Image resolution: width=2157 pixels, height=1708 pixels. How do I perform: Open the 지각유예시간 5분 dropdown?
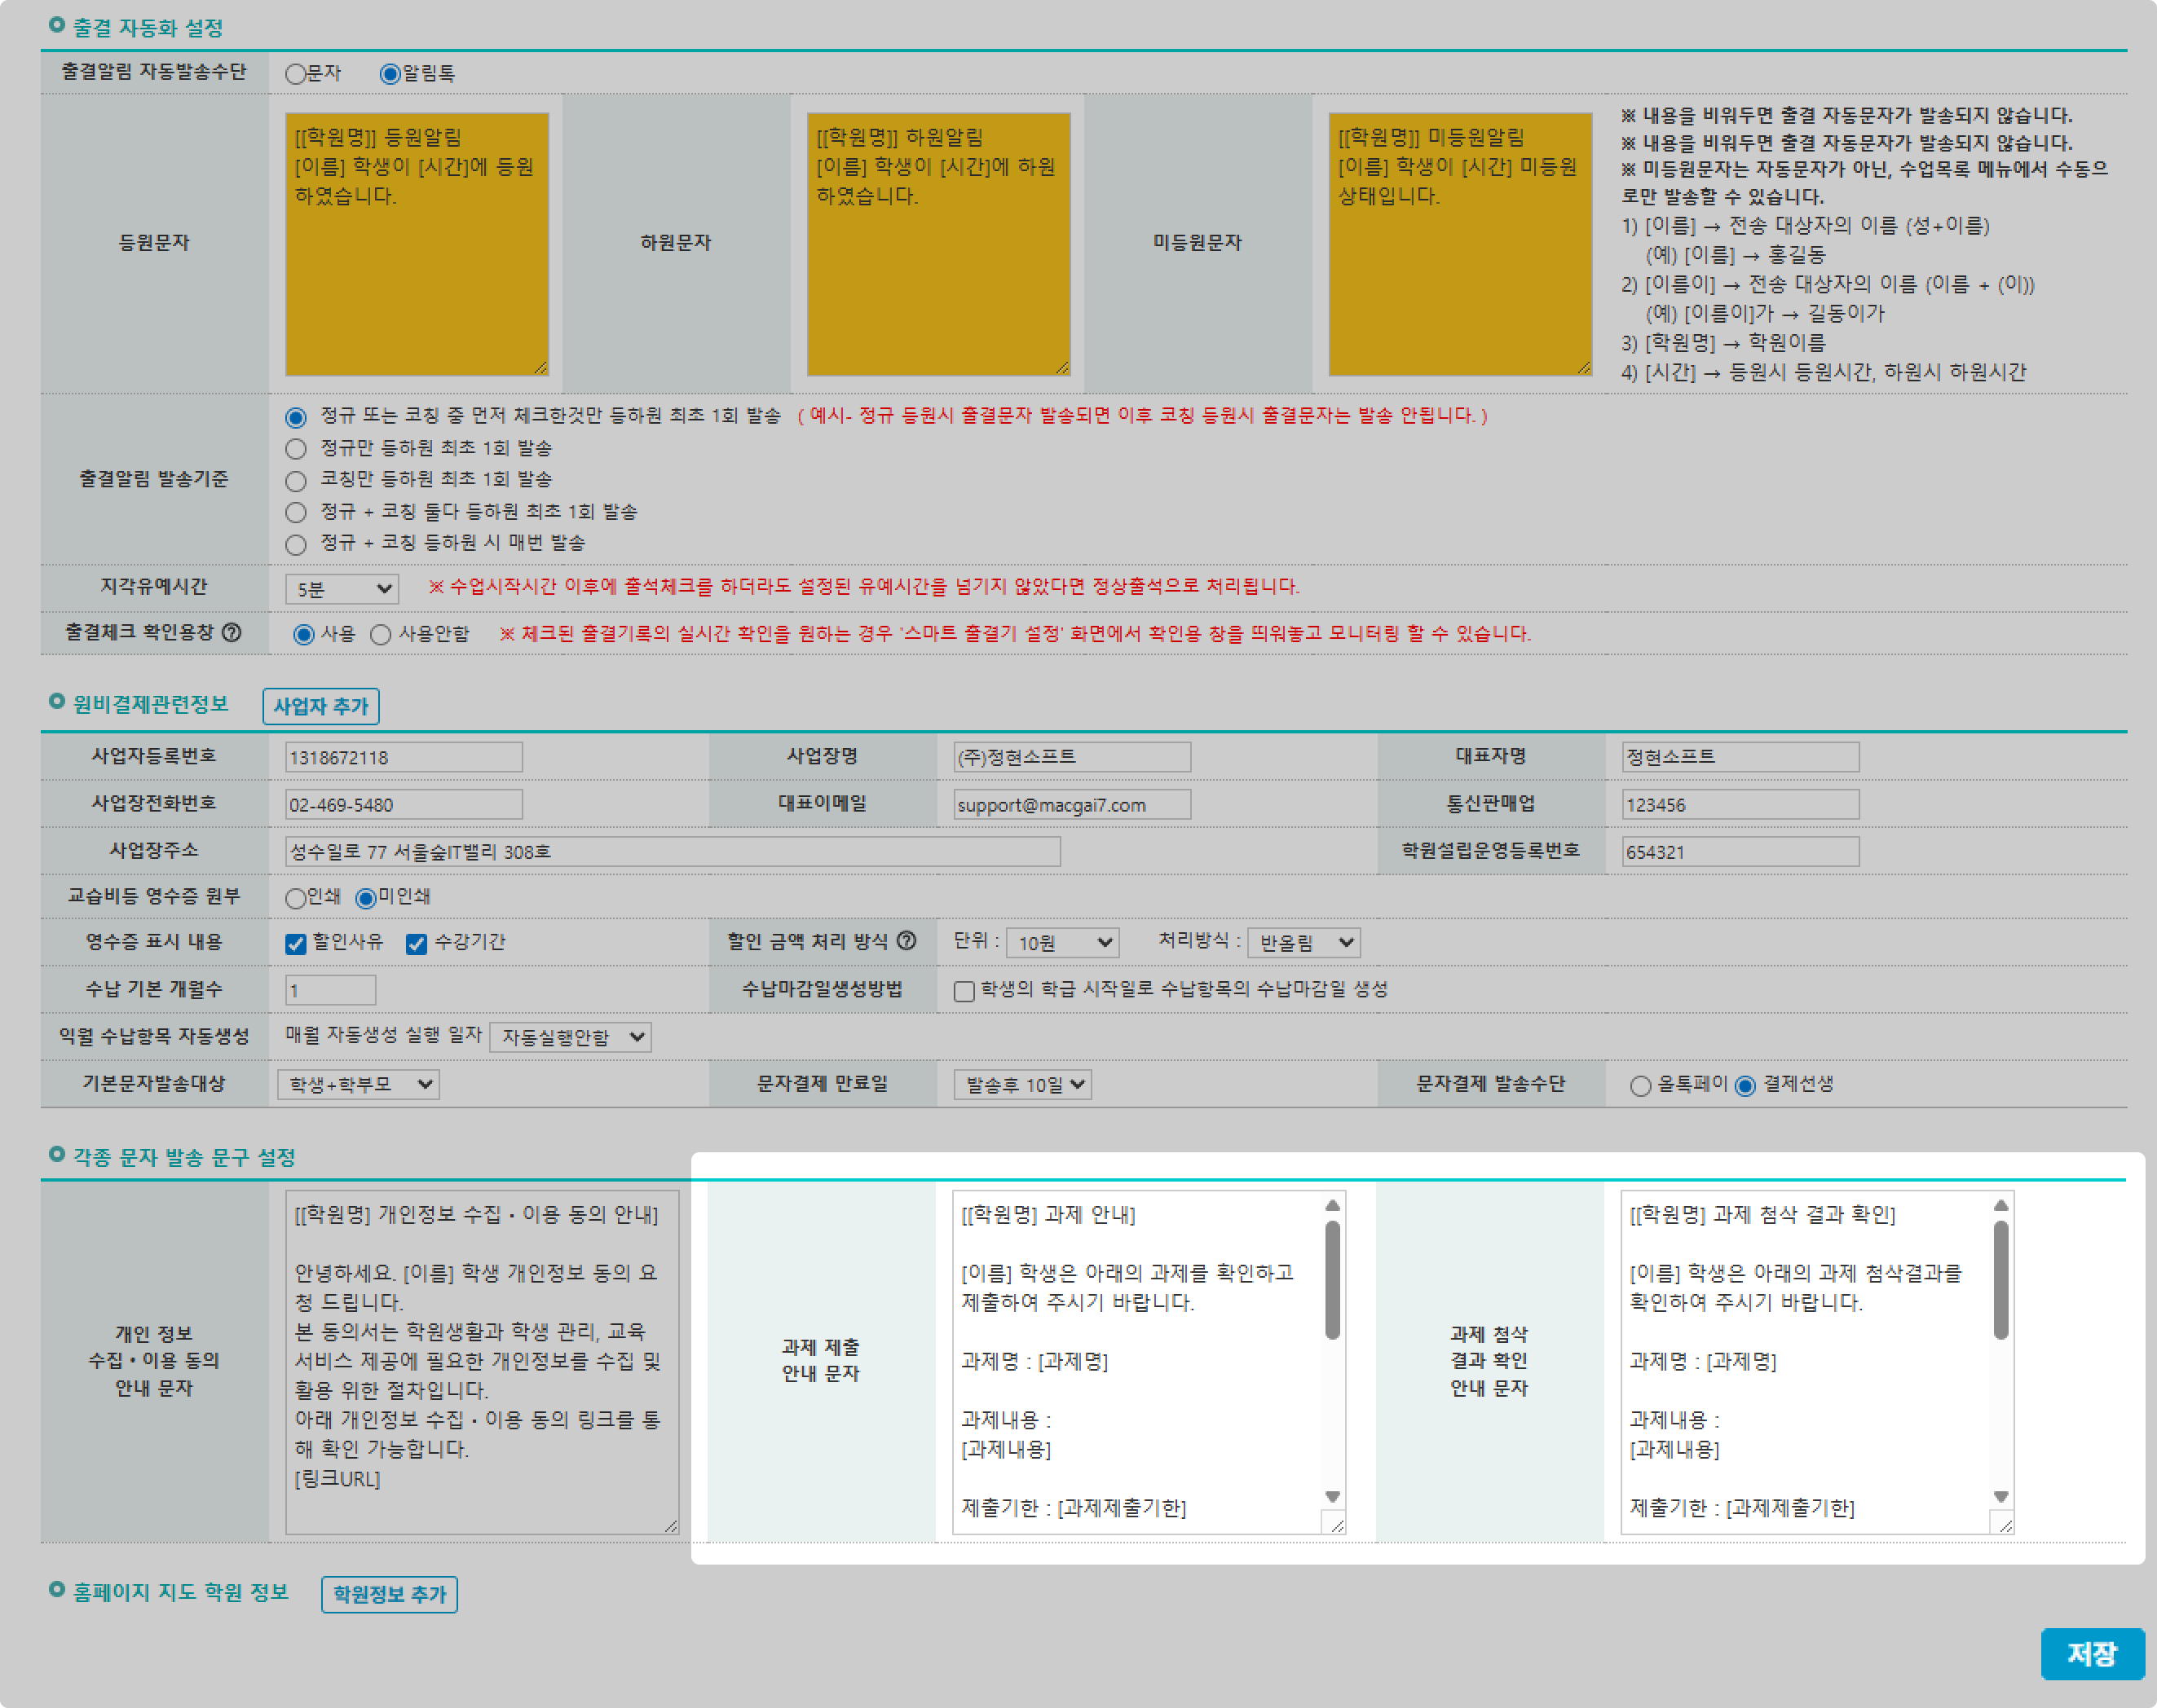tap(341, 589)
